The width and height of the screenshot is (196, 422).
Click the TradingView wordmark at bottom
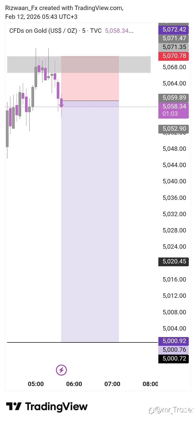(x=56, y=407)
